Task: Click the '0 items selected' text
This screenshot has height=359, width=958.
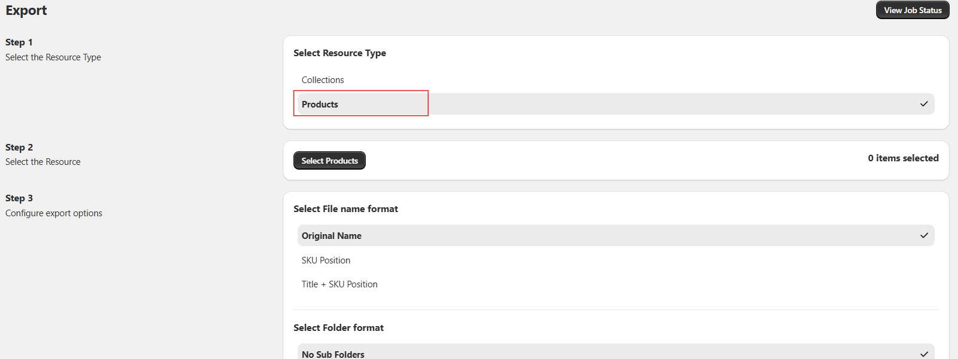Action: pos(903,158)
